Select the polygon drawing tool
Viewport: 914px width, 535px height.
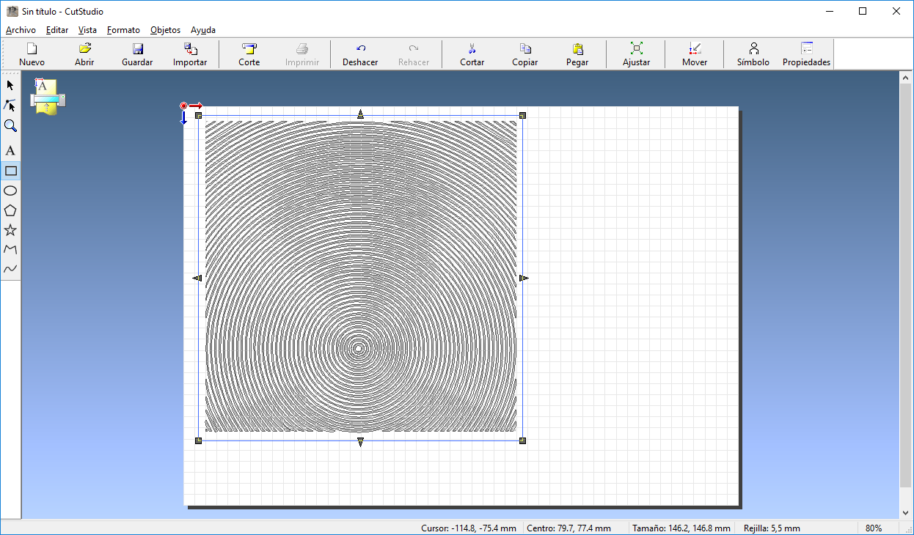pyautogui.click(x=10, y=210)
